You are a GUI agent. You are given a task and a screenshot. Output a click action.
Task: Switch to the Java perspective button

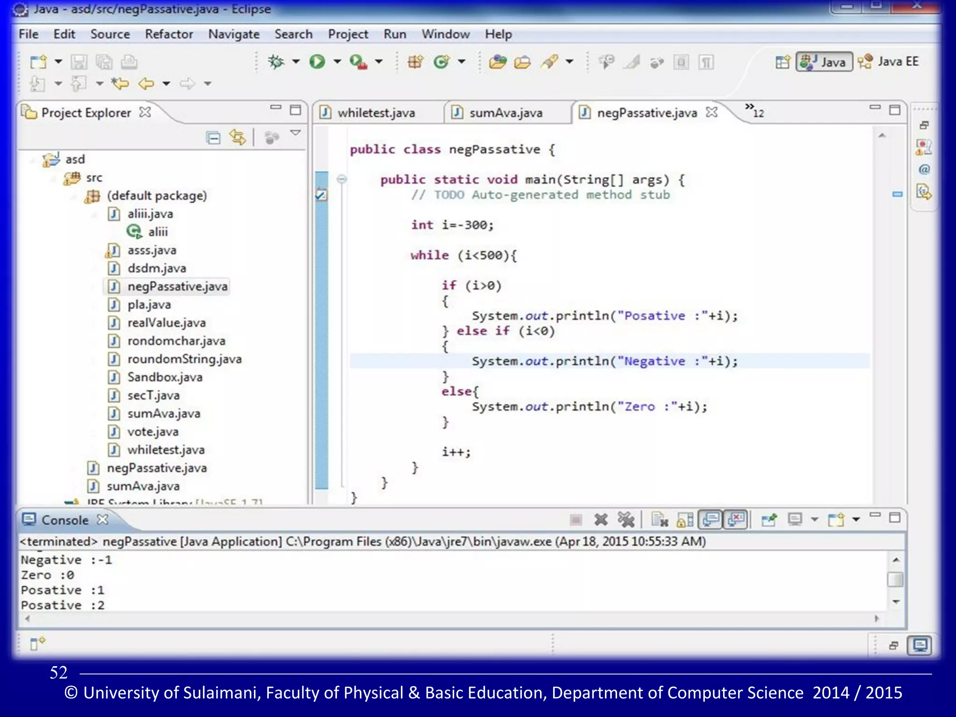click(824, 62)
